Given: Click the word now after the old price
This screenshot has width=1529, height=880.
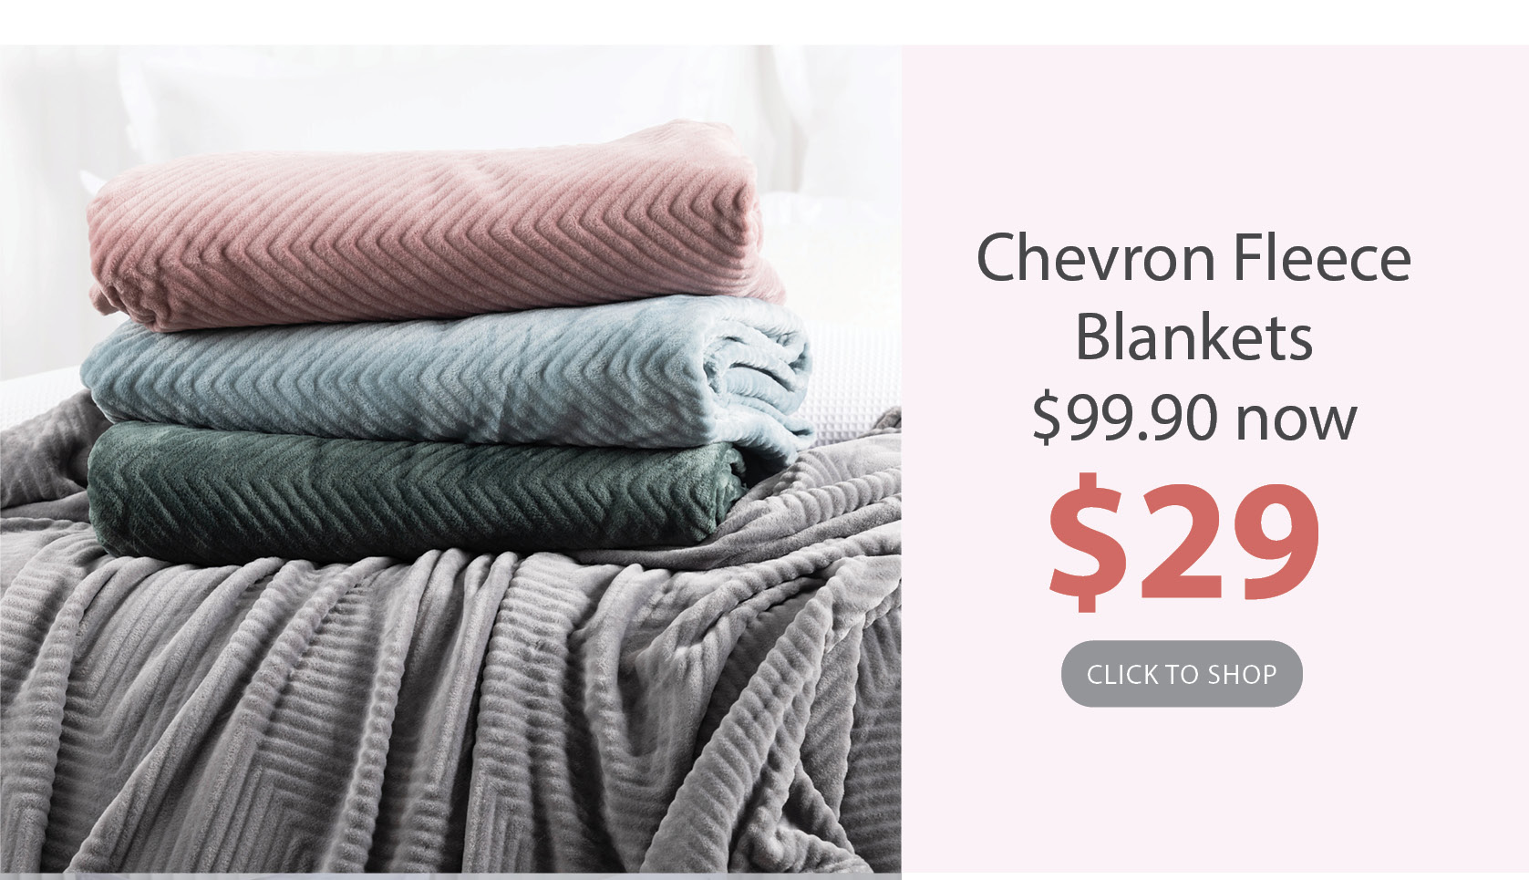Looking at the screenshot, I should (x=1296, y=420).
